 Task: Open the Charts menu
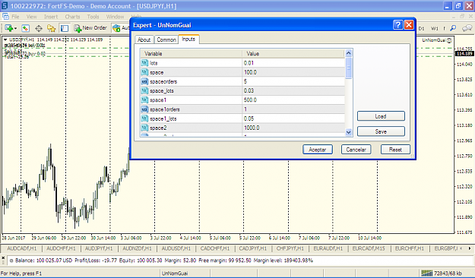pos(72,17)
